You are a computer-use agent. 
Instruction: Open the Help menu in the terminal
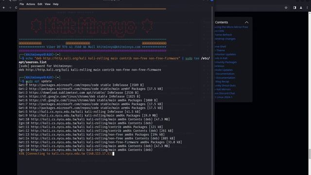tap(55, 4)
